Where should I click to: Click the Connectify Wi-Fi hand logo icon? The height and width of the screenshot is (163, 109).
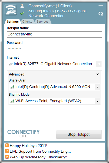[x=11, y=10]
